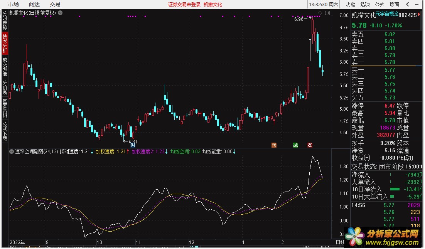Open the 问达 menu
The image size is (425, 249).
tap(34, 4)
